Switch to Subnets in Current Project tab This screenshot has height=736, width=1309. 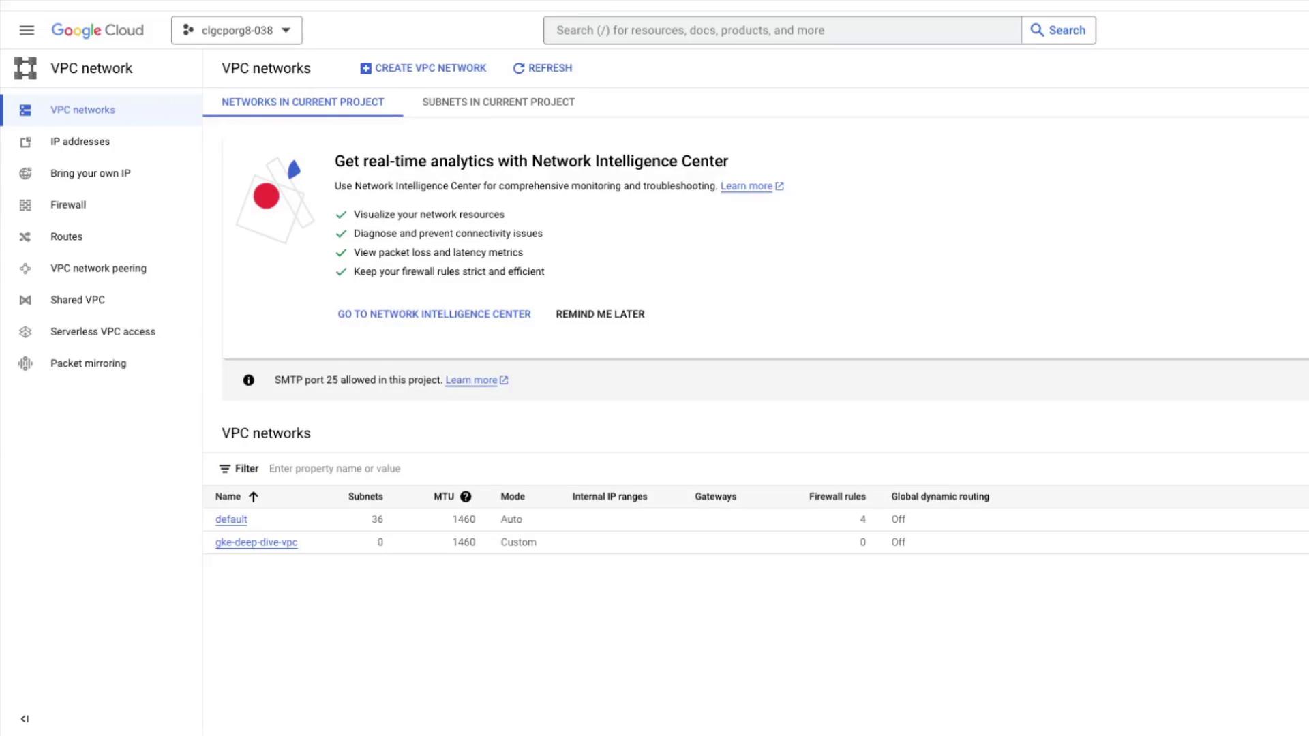point(498,102)
